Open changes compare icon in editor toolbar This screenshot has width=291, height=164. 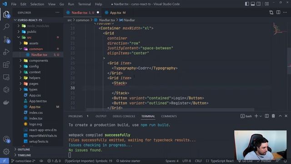click(271, 12)
